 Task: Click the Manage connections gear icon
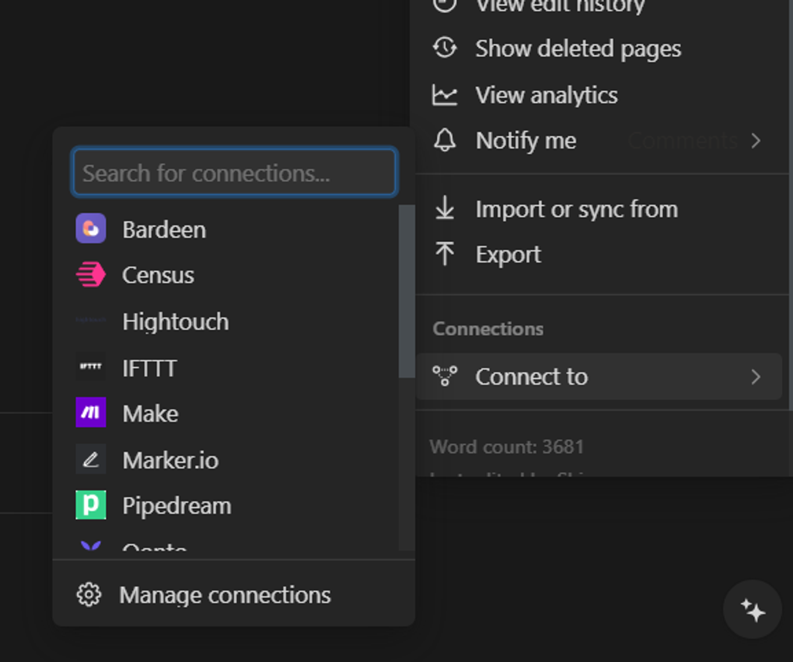89,595
